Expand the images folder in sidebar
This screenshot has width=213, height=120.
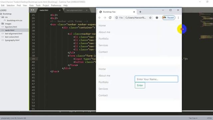click(3, 24)
